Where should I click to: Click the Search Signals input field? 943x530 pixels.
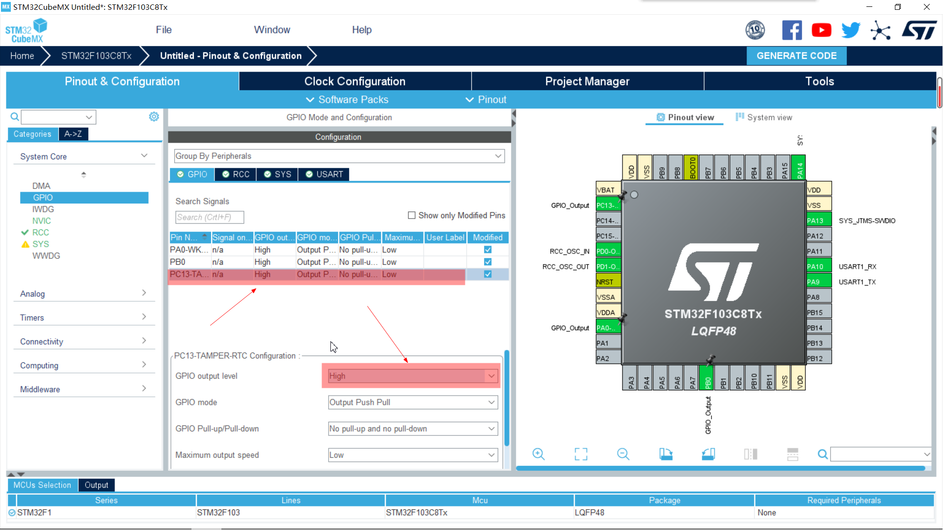[x=210, y=217]
